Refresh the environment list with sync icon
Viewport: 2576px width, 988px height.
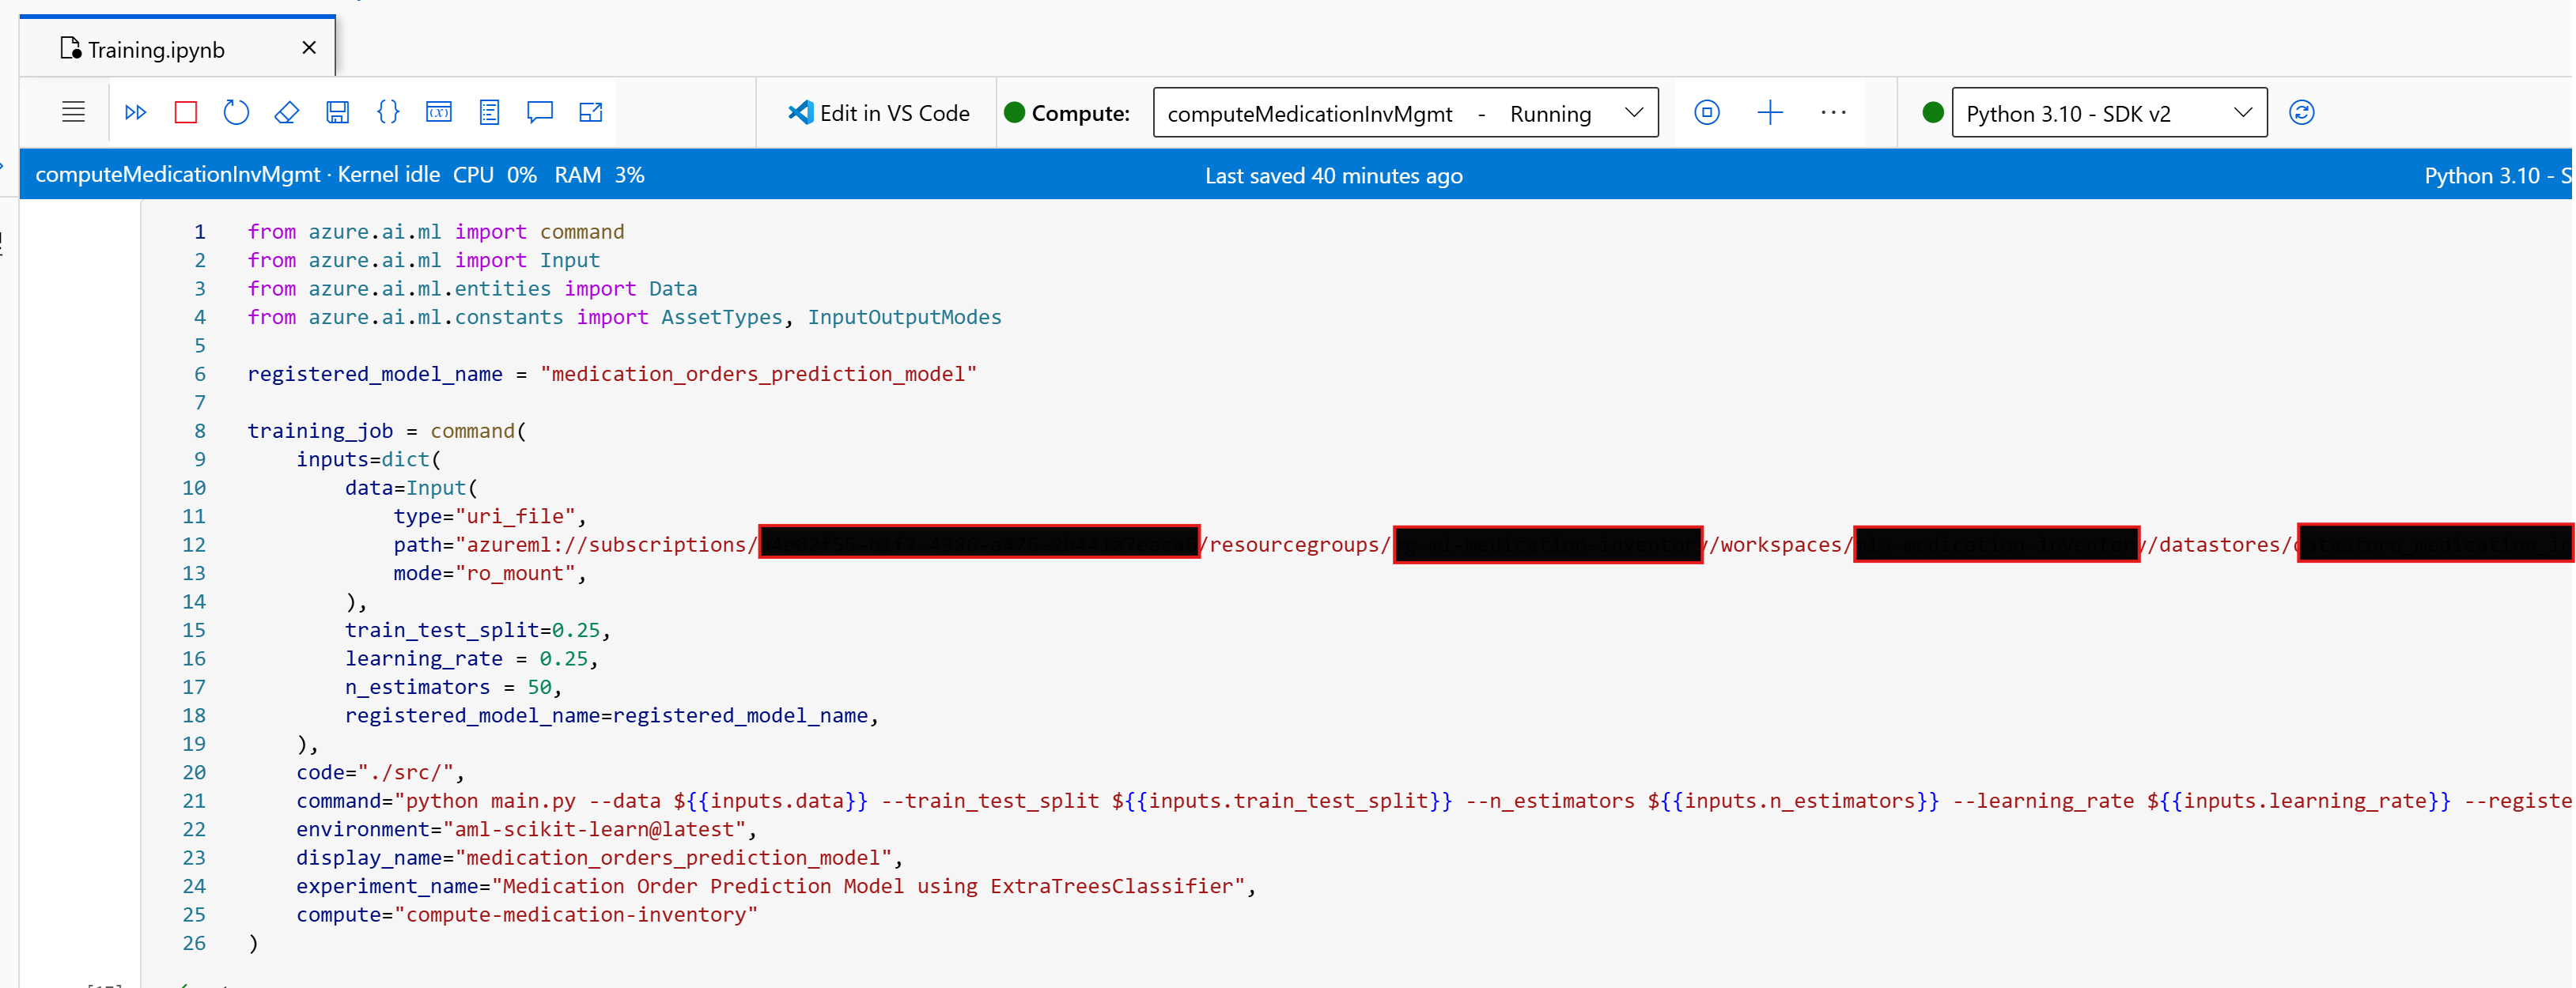coord(2302,112)
